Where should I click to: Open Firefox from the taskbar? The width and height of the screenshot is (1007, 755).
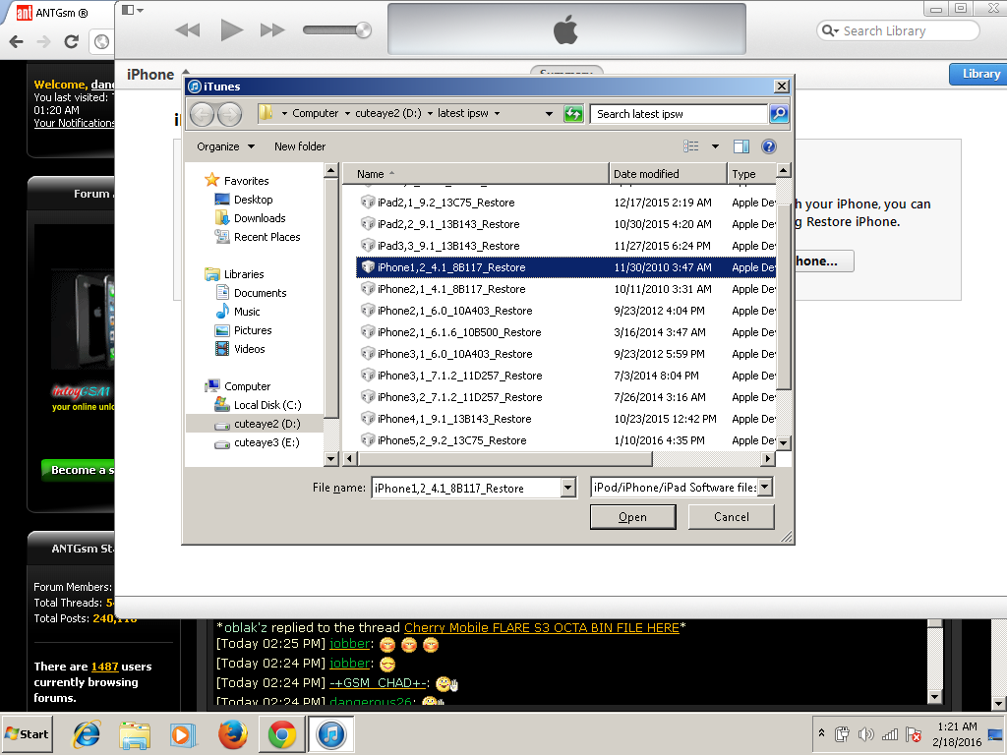click(232, 734)
